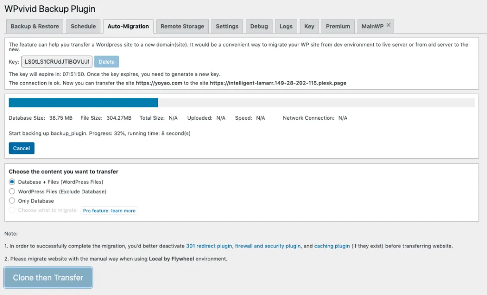Screen dimensions: 487x295
Task: Cancel the running backup process
Action: coord(21,148)
